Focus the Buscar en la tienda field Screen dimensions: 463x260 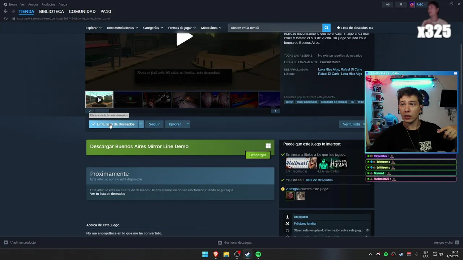point(275,28)
